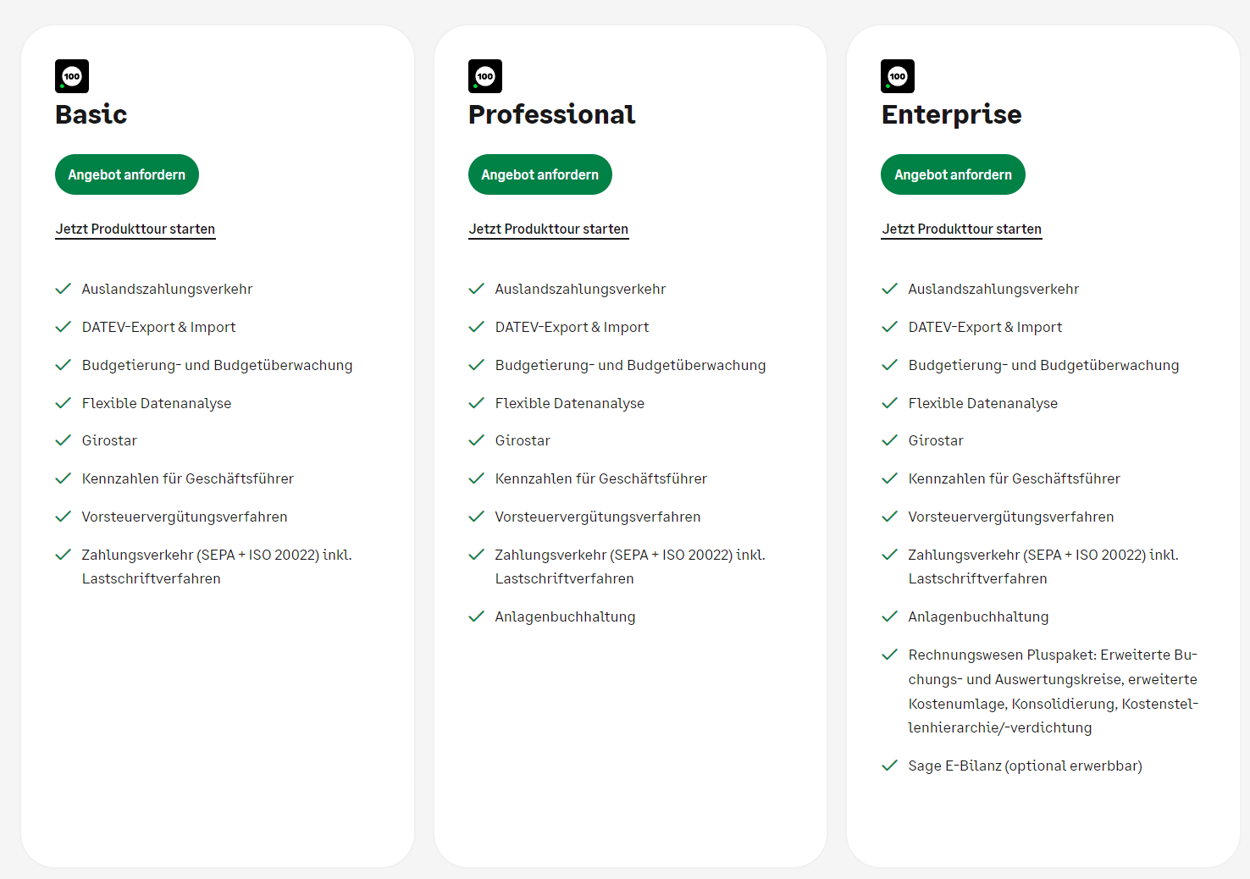Click the Professional plan heading
Image resolution: width=1250 pixels, height=879 pixels.
point(551,114)
